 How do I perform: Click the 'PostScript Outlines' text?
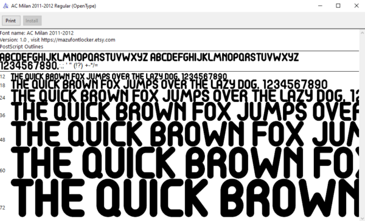coord(22,47)
